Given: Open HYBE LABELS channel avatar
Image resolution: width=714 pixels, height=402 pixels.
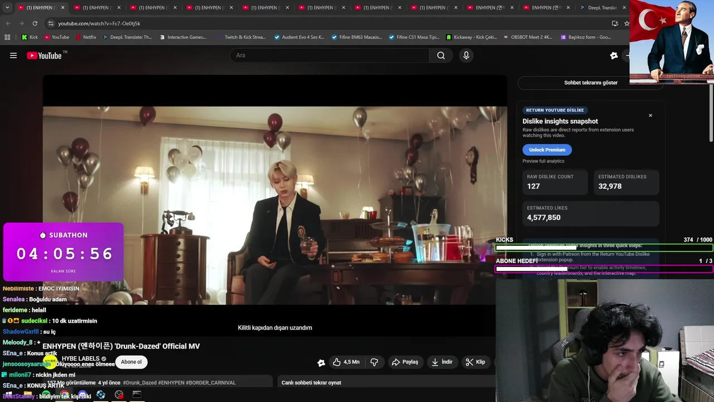Looking at the screenshot, I should coord(50,362).
